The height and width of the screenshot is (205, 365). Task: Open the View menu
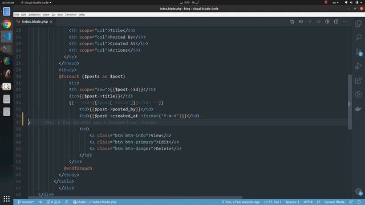coord(46,15)
